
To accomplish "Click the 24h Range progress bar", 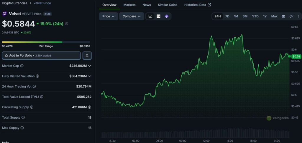I will click(46, 42).
